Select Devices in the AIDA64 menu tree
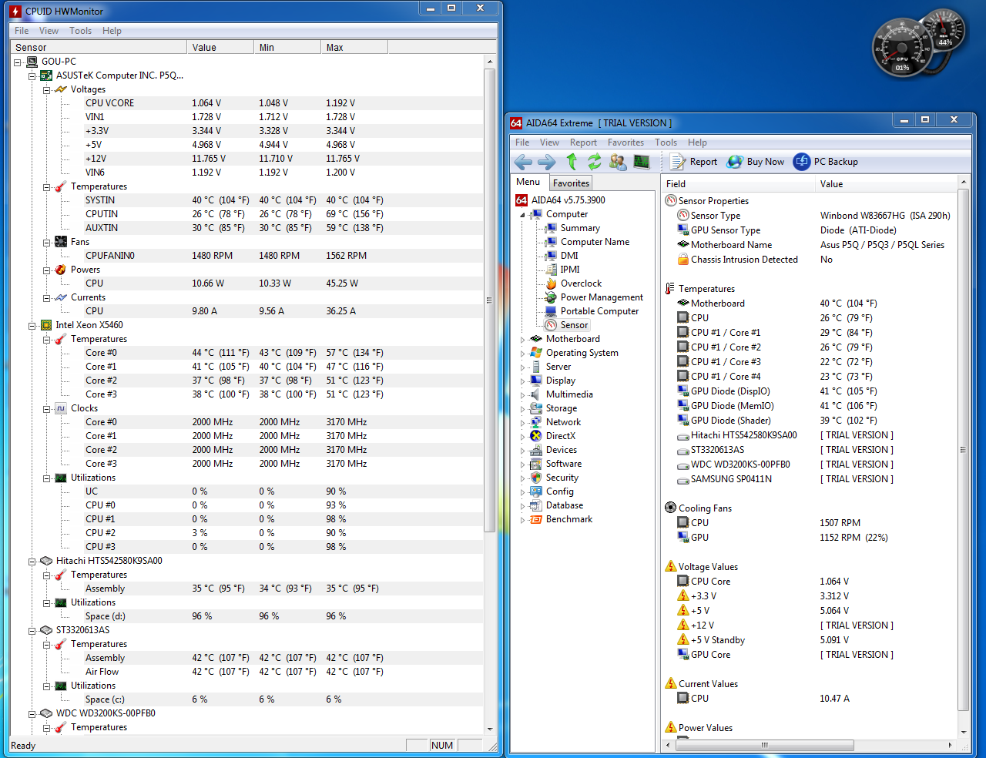 (x=561, y=450)
